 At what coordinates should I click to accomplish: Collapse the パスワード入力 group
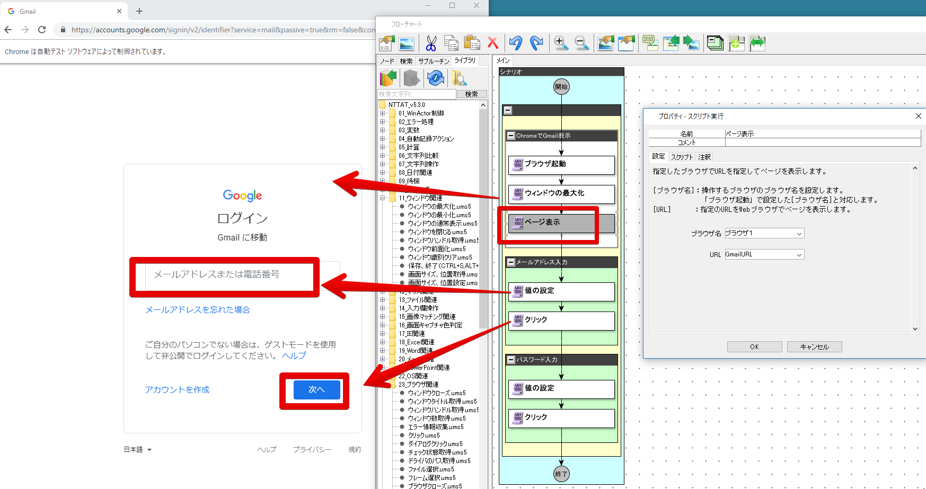[511, 359]
